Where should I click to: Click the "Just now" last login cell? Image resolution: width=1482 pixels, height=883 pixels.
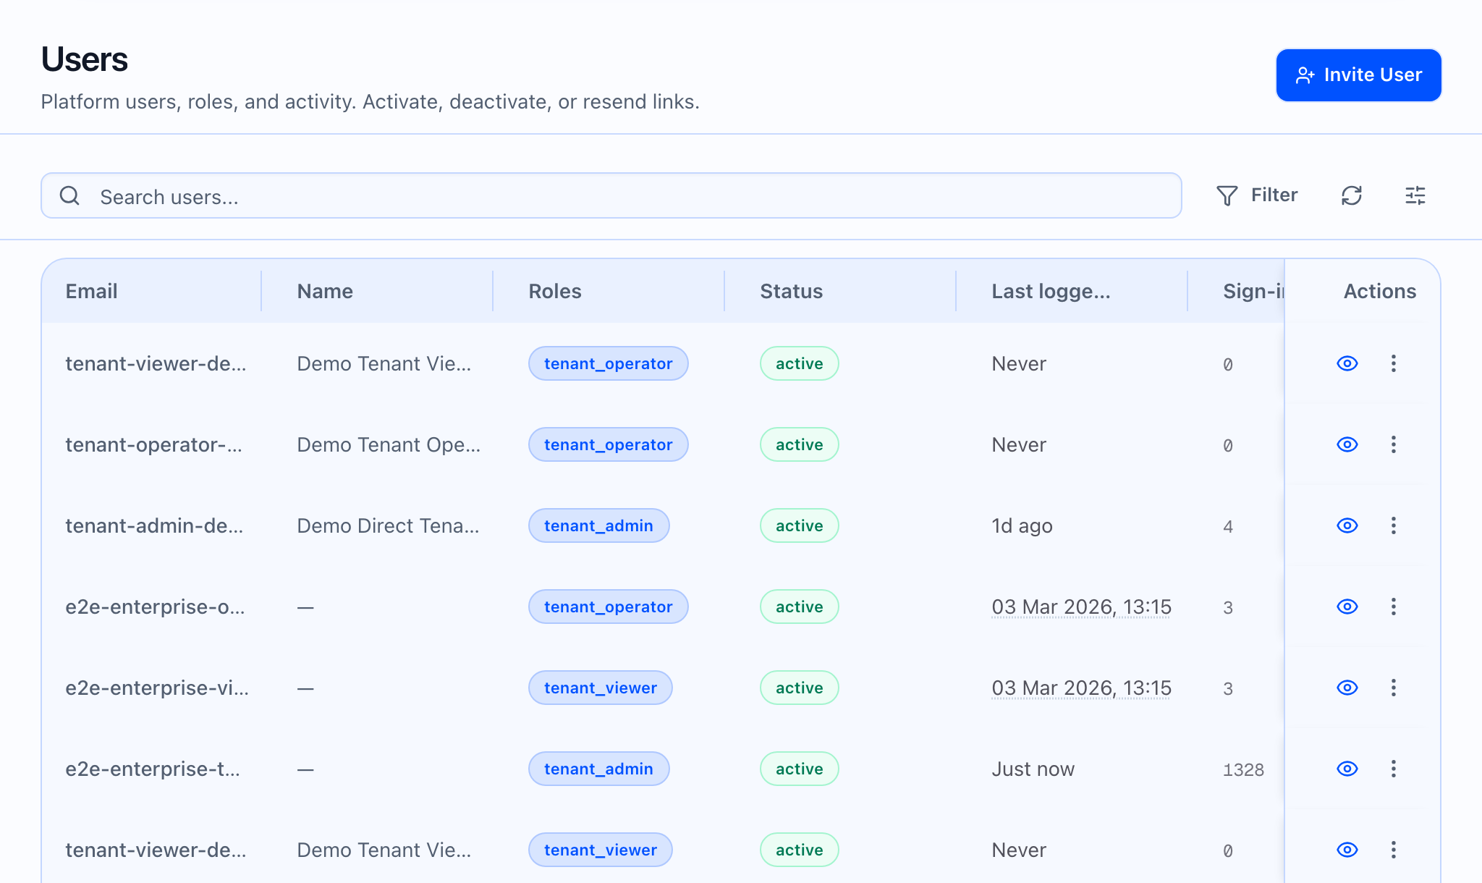(1033, 769)
